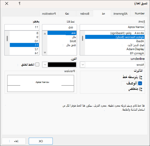Select عادي regular style in list
This screenshot has height=146, width=150.
[62, 33]
